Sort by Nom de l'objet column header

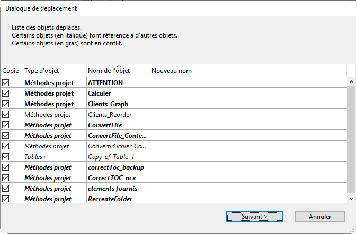(118, 71)
